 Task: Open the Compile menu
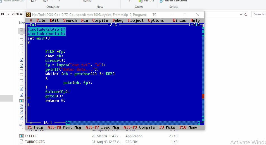point(100,20)
